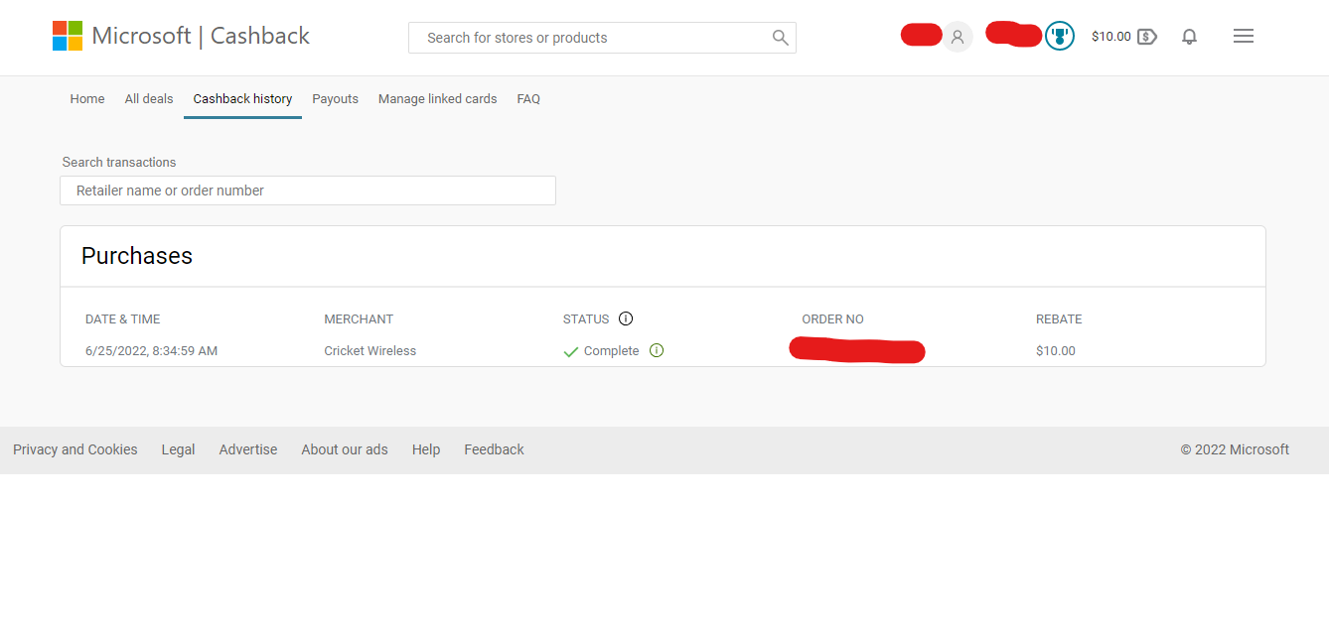Open the user account profile icon
Screen dimensions: 1329x634
point(958,37)
